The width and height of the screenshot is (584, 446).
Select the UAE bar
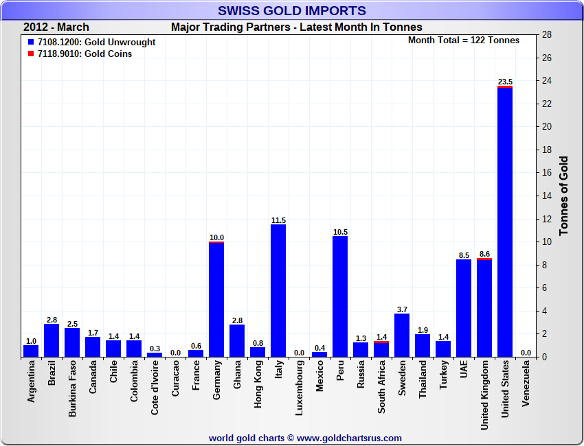tap(464, 307)
